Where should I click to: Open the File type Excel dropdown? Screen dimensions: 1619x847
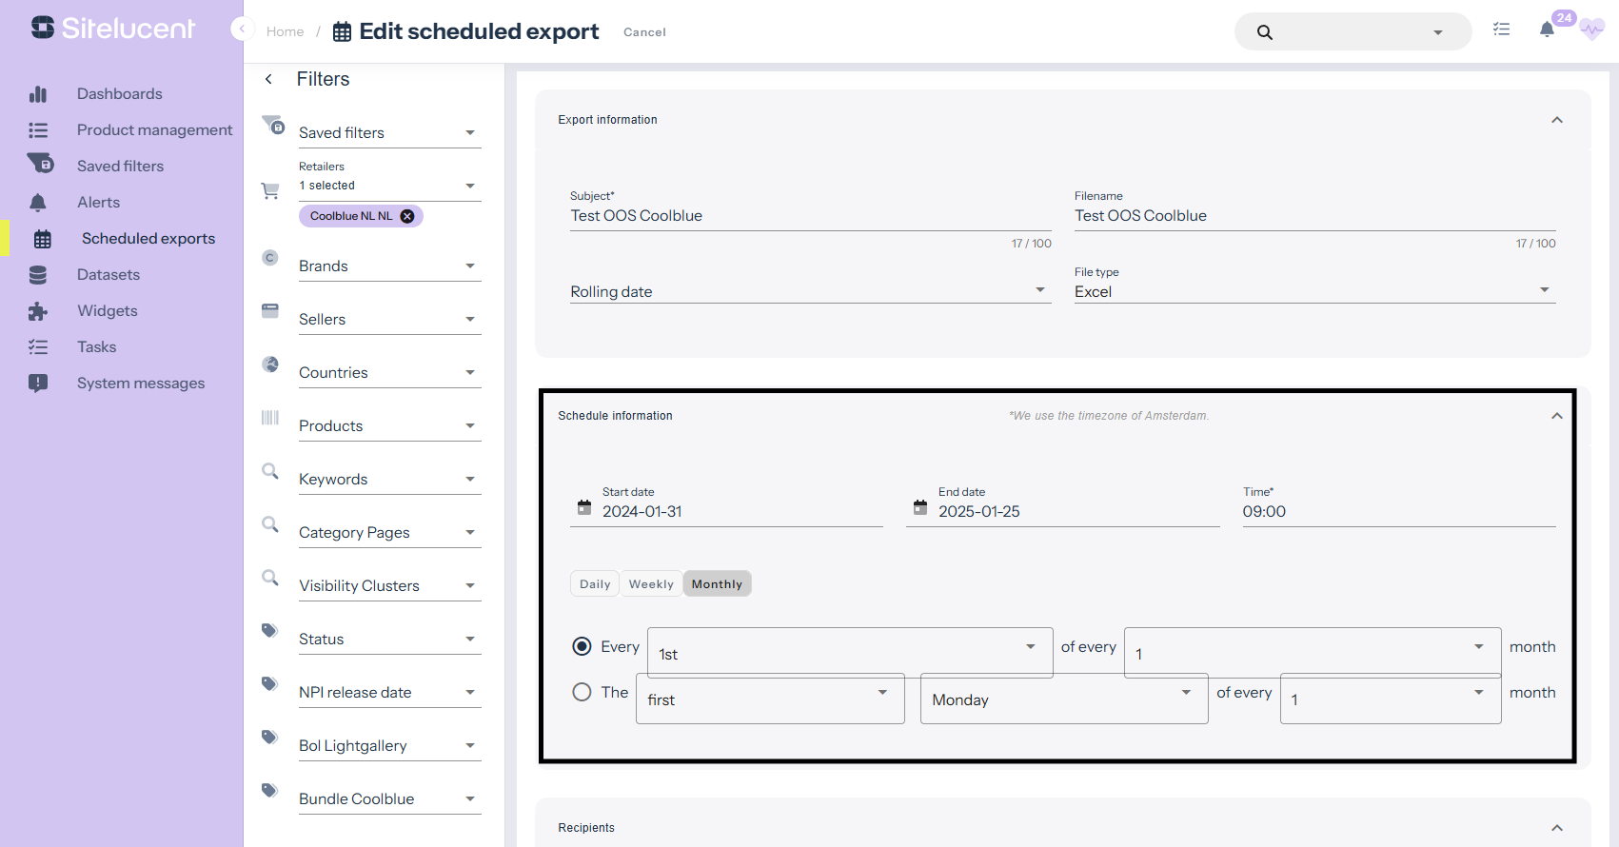1313,291
